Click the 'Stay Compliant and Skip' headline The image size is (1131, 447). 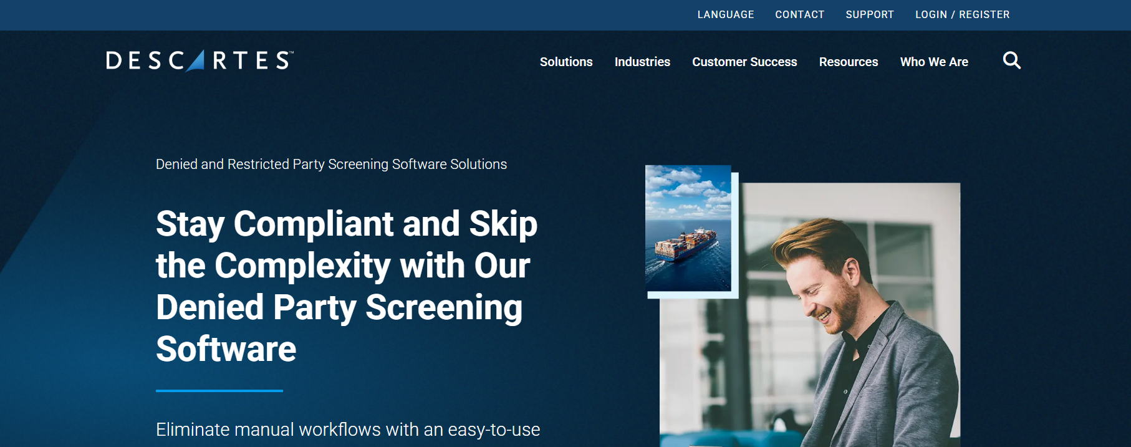(347, 286)
